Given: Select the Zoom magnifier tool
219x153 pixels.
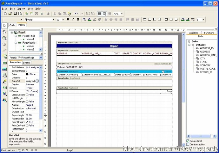Looking at the screenshot, I should 4,38.
